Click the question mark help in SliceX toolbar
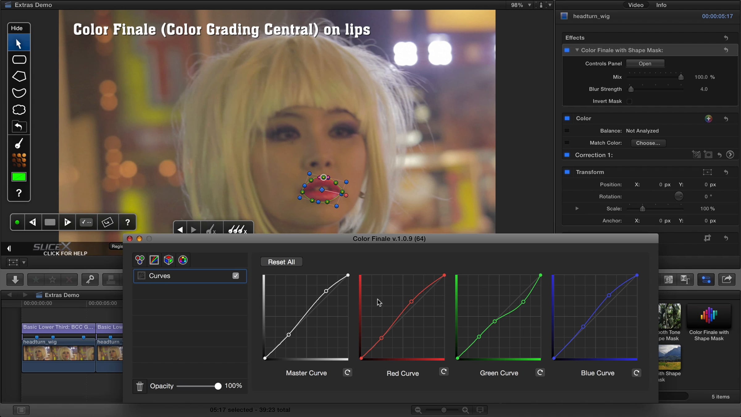The width and height of the screenshot is (741, 417). click(19, 193)
